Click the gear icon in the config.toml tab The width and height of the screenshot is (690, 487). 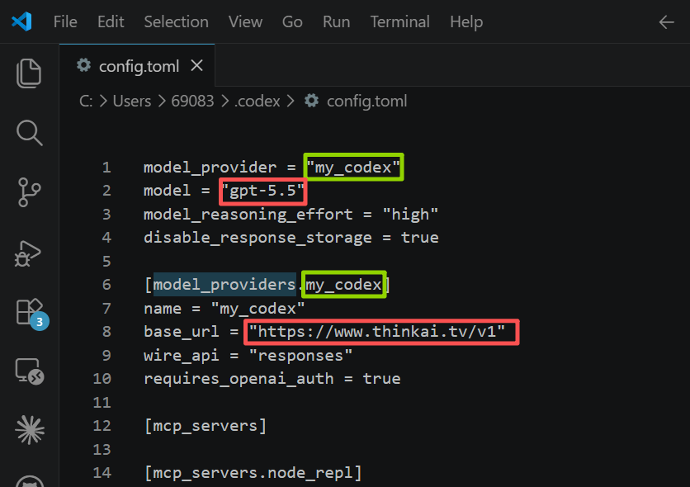[83, 65]
